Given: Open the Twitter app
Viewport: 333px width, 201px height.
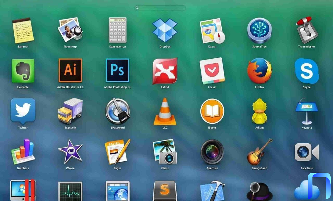Looking at the screenshot, I should pyautogui.click(x=23, y=111).
